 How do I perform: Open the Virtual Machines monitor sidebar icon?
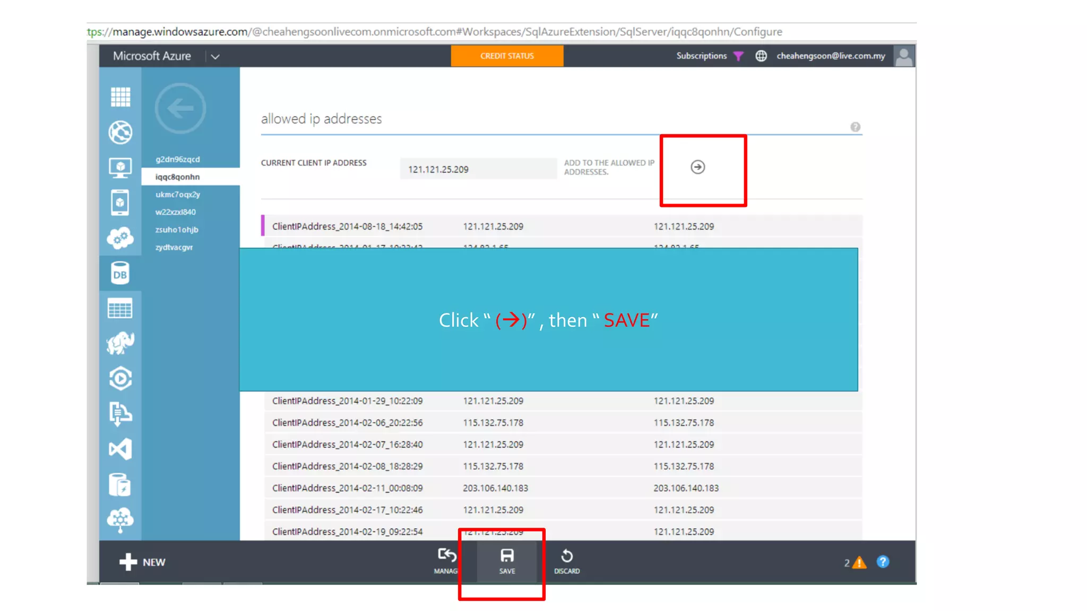[120, 168]
